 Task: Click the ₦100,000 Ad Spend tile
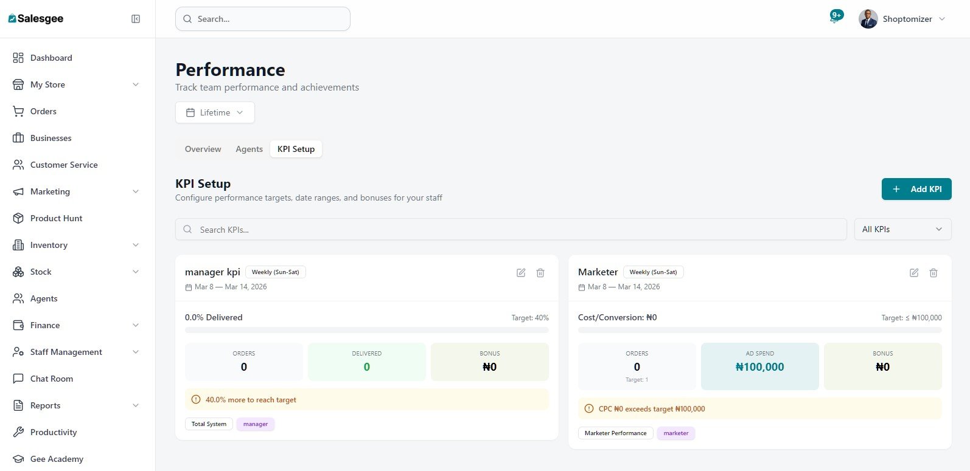[x=760, y=366]
